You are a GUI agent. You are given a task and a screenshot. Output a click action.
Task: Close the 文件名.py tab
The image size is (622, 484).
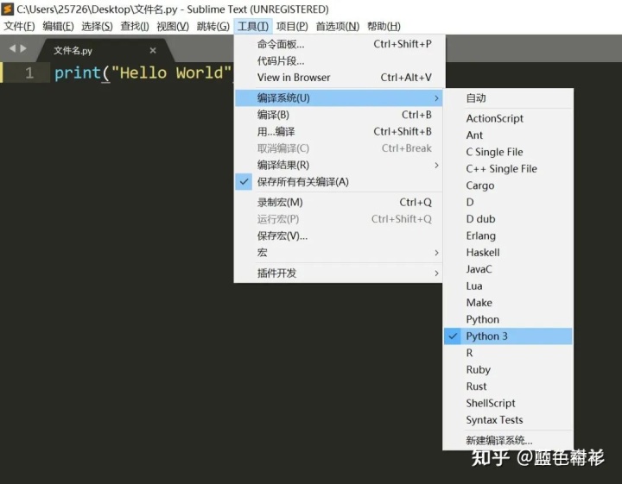pos(153,50)
